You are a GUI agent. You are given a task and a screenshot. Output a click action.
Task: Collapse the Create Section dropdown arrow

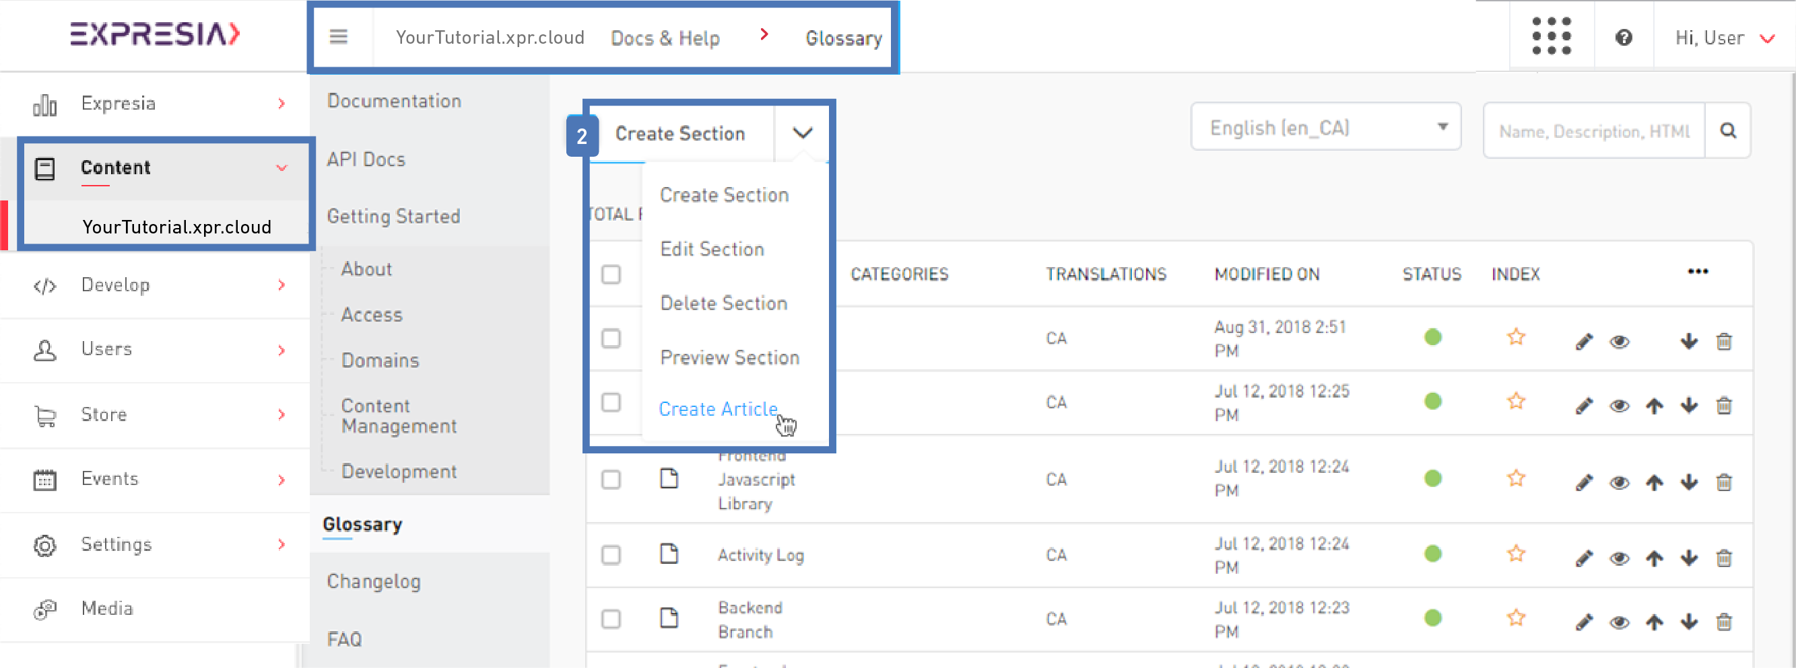(803, 133)
